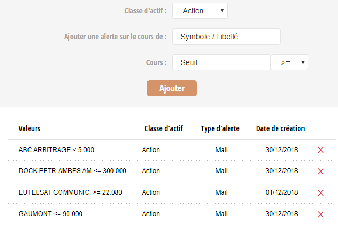
Task: Click into the Seuil threshold field
Action: click(221, 62)
